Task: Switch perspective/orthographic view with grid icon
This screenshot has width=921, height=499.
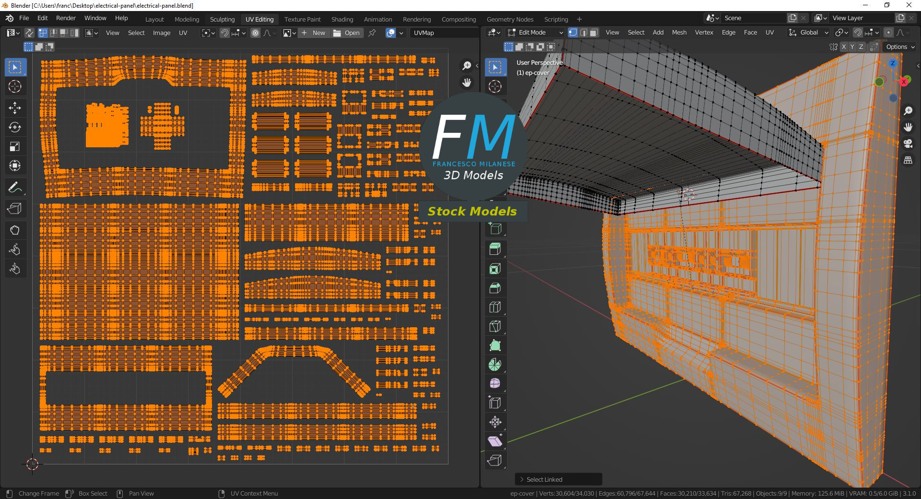Action: pos(908,160)
